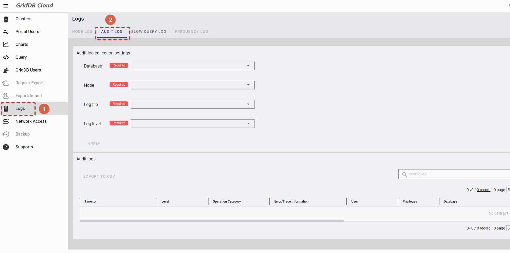The width and height of the screenshot is (510, 253).
Task: Click the Portal Users icon
Action: point(6,32)
